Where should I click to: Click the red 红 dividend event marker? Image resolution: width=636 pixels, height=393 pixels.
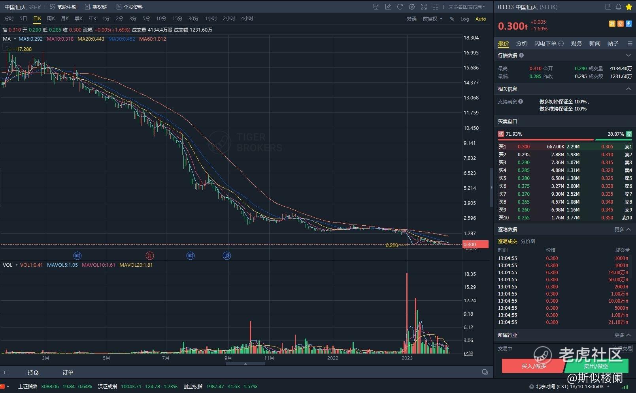[x=150, y=256]
